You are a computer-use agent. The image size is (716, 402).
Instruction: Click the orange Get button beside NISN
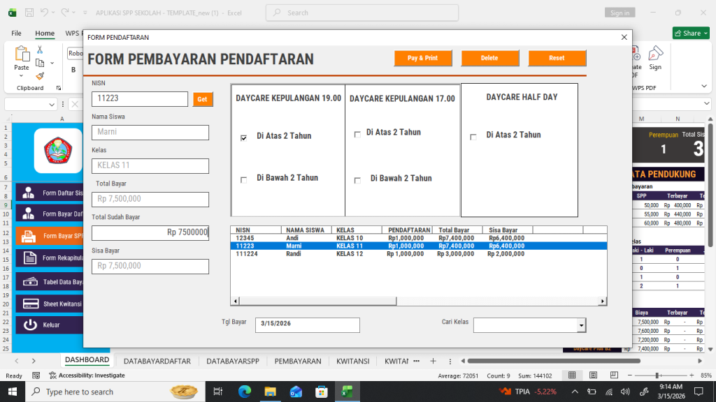[x=202, y=99]
